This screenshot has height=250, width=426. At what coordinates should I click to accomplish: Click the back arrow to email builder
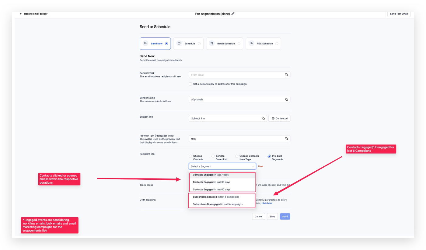21,14
